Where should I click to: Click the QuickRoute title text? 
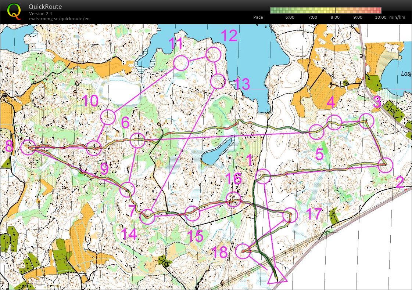click(x=45, y=7)
